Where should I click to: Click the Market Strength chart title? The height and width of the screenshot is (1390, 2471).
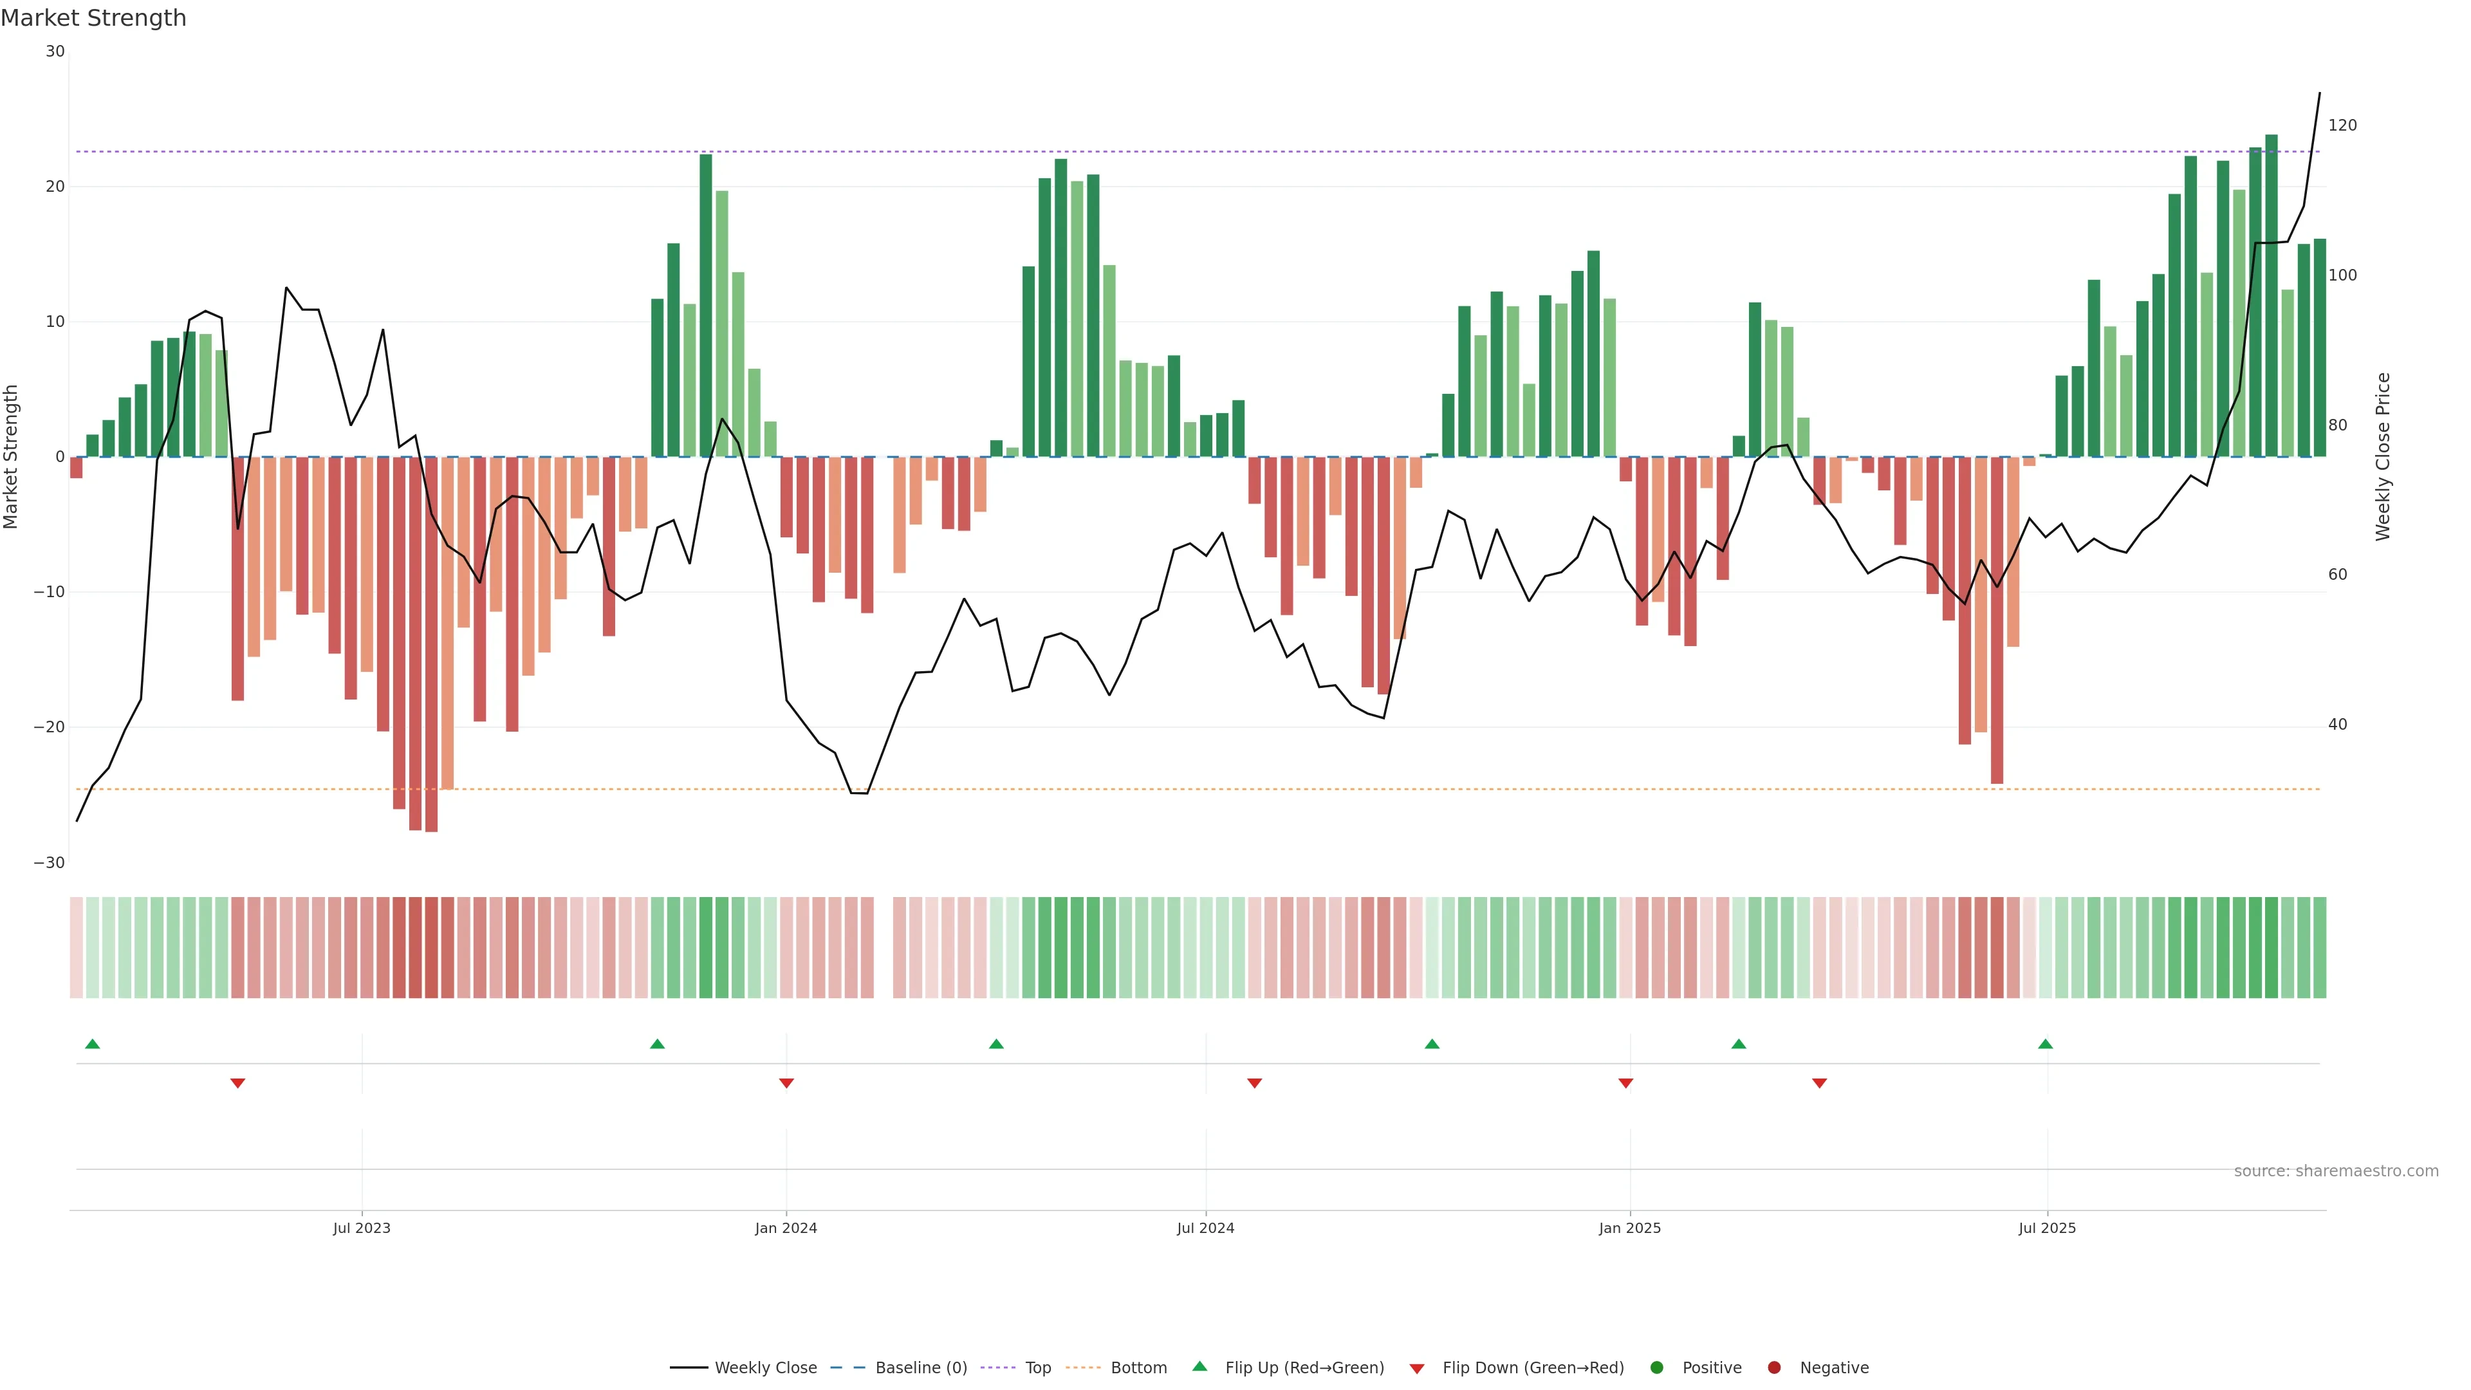93,18
